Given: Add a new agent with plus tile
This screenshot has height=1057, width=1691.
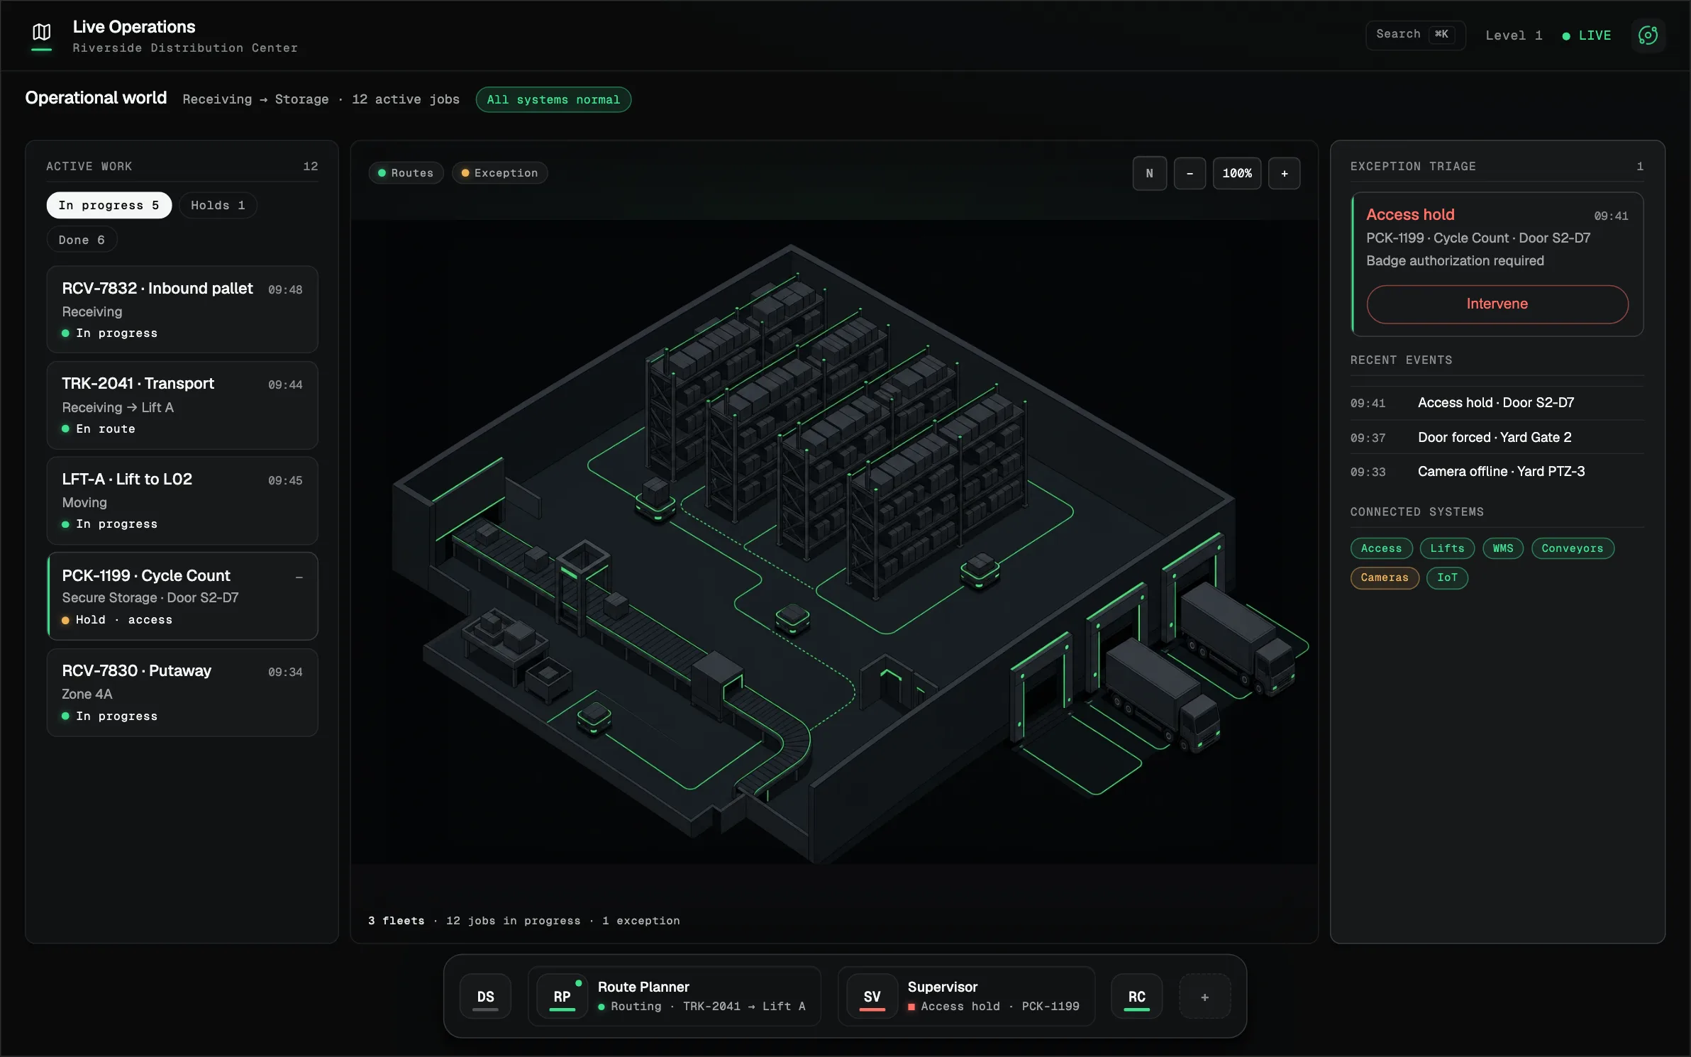Looking at the screenshot, I should [x=1204, y=997].
